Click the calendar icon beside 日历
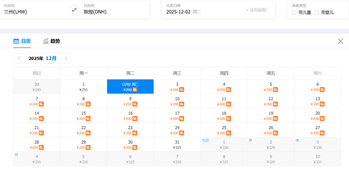 pos(16,41)
